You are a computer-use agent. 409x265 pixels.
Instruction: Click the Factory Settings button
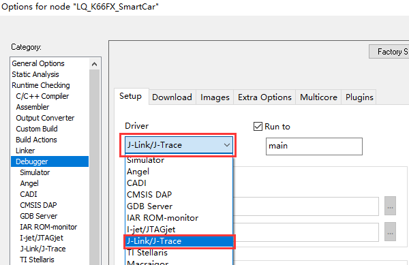click(389, 52)
